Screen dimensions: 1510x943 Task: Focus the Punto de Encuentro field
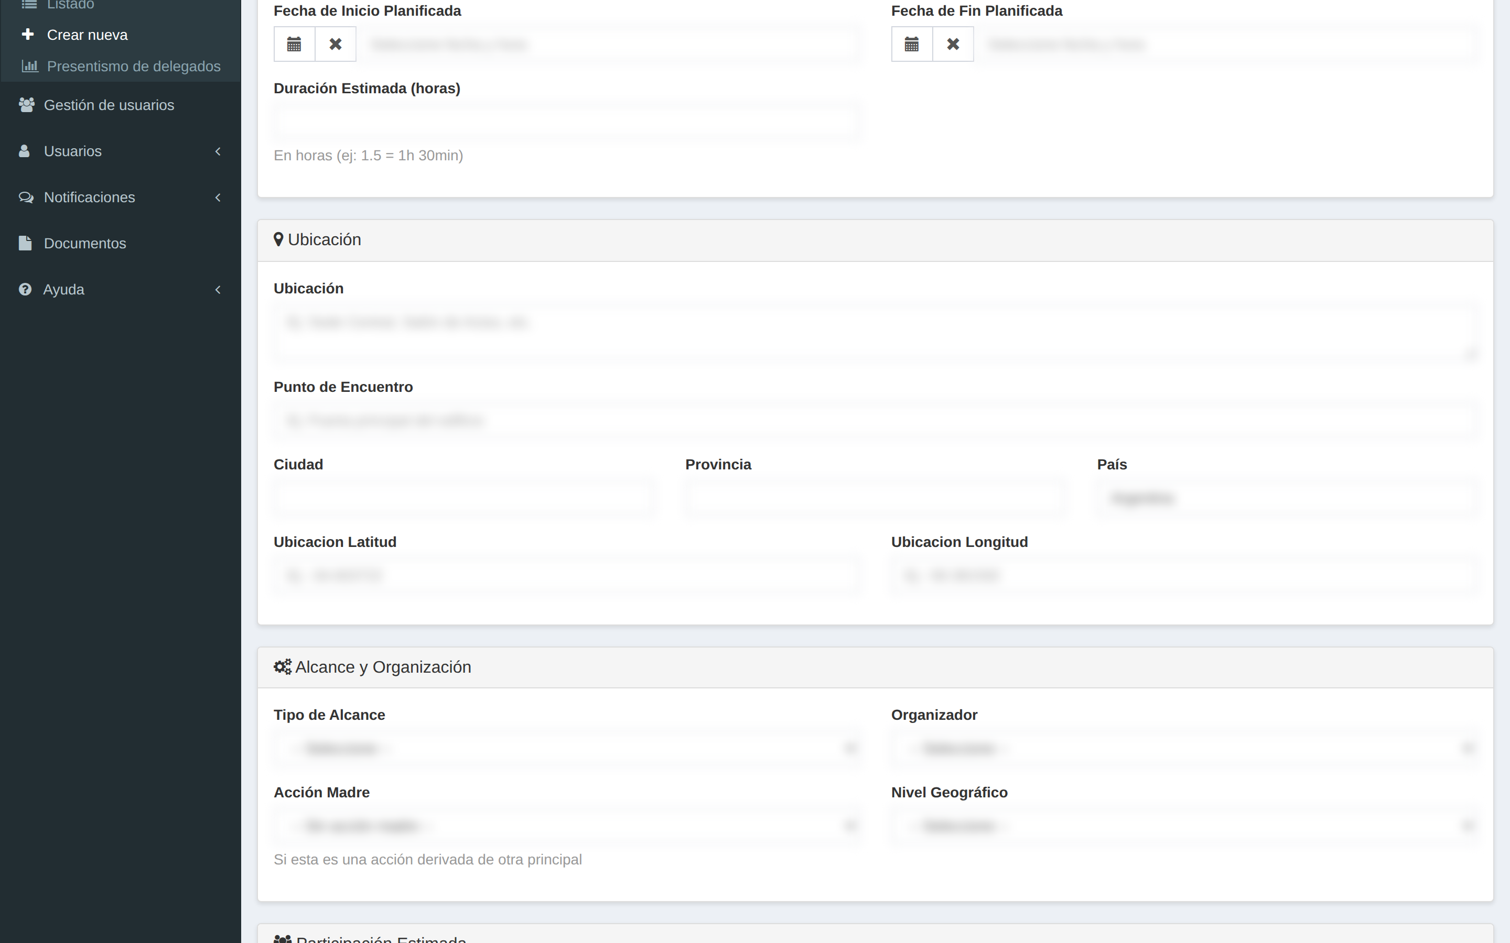pyautogui.click(x=876, y=420)
